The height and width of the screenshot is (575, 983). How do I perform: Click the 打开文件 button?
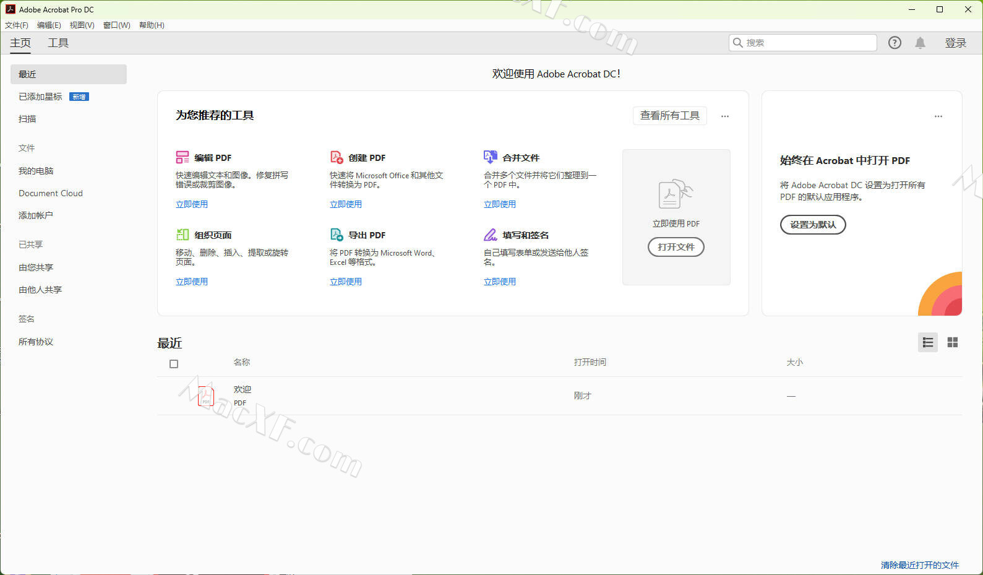pos(676,247)
